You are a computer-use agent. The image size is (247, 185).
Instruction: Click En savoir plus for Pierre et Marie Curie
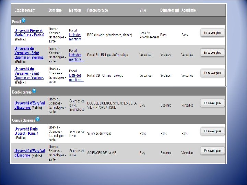(x=212, y=33)
